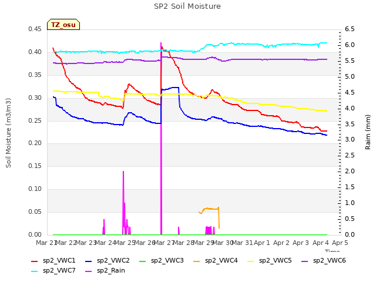This screenshot has width=376, height=282.
Task: Click the 0.45 left axis tick label
Action: click(x=35, y=29)
